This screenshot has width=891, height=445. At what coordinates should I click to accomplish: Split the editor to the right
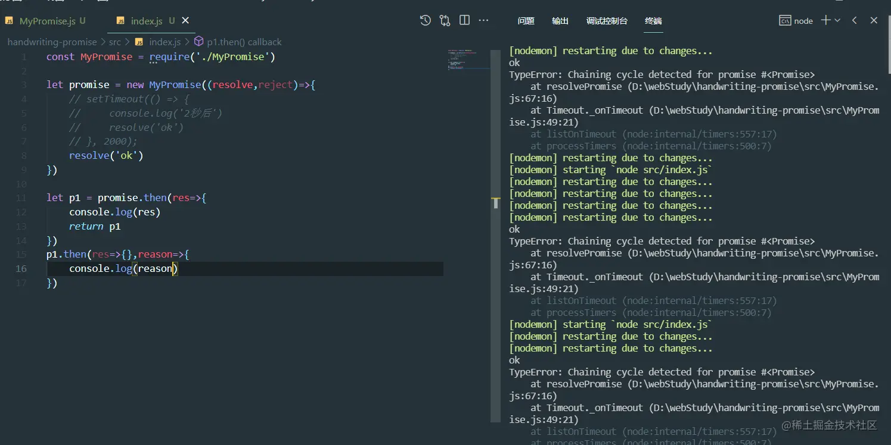pyautogui.click(x=464, y=21)
